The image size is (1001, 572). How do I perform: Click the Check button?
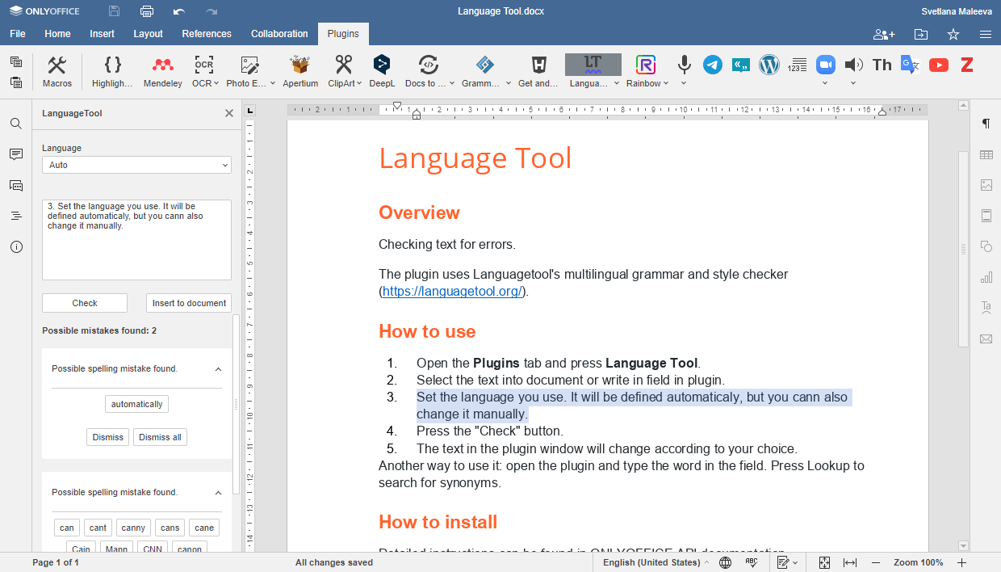(x=85, y=303)
